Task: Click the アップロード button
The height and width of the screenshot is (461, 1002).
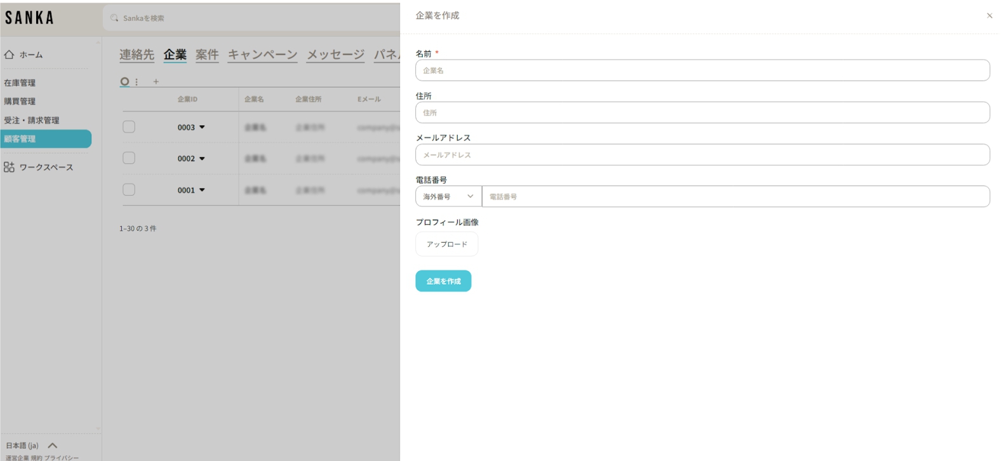Action: [x=446, y=244]
